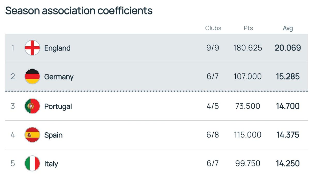Click the Spain flag icon

coord(32,135)
